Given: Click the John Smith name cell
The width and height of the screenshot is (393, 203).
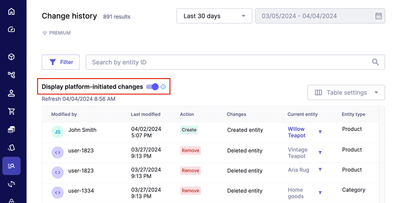Looking at the screenshot, I should click(82, 130).
